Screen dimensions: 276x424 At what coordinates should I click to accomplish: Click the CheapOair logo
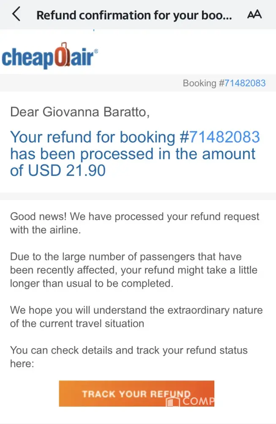click(50, 57)
